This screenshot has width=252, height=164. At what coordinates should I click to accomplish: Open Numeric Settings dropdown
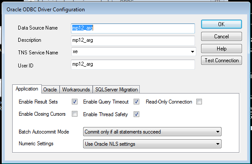click(152, 144)
